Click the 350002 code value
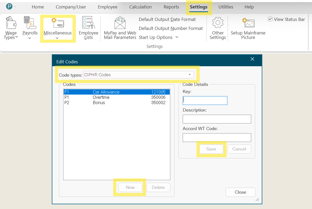The image size is (312, 209). pos(158,103)
